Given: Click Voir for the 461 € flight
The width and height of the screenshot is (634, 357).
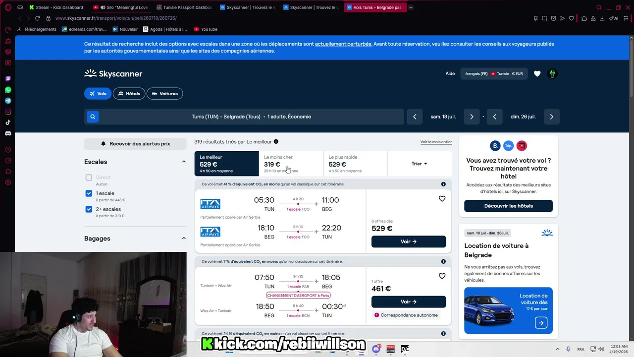Looking at the screenshot, I should click(409, 301).
